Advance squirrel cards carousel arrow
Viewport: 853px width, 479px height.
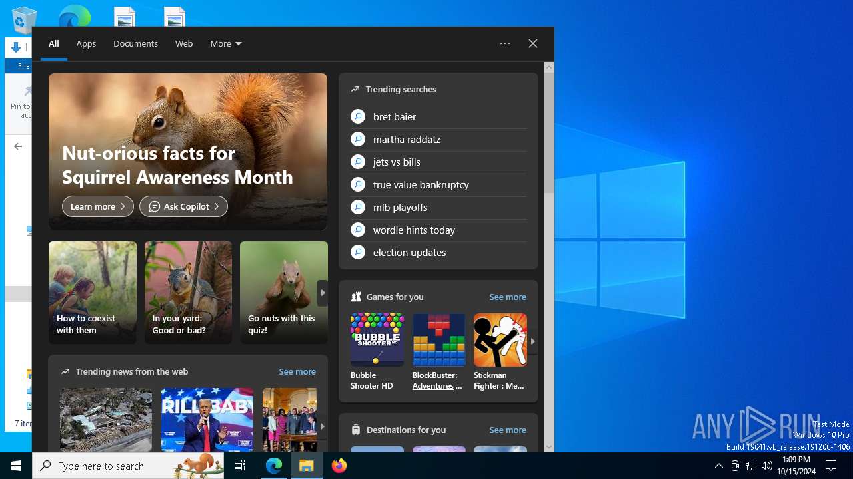(323, 293)
